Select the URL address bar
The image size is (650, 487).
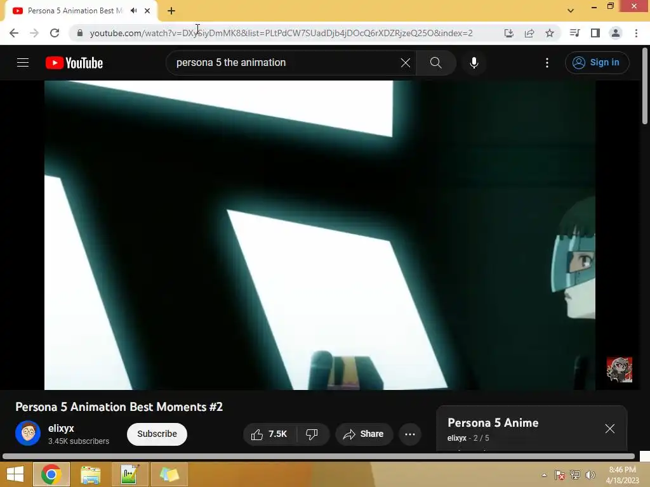tap(281, 33)
